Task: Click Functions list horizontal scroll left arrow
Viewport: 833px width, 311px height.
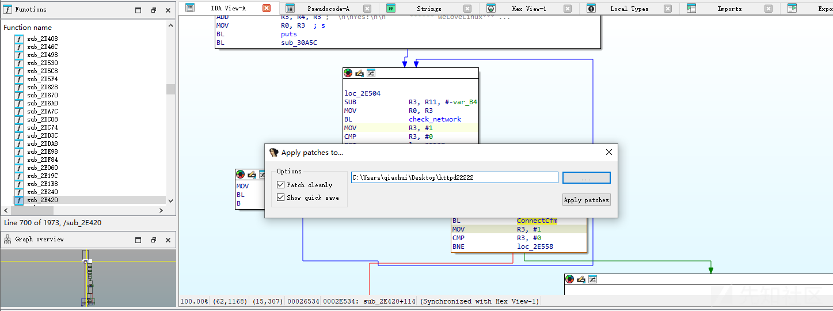Action: (7, 211)
